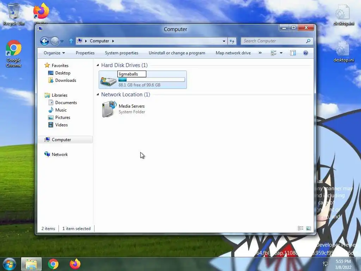Open Desktop under Favorites
The height and width of the screenshot is (271, 361).
pyautogui.click(x=63, y=73)
